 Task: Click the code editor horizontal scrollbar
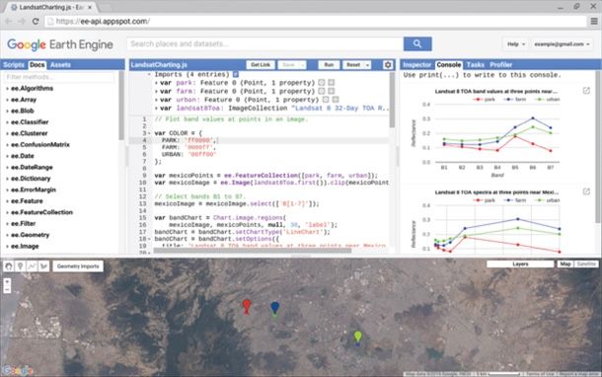click(253, 251)
